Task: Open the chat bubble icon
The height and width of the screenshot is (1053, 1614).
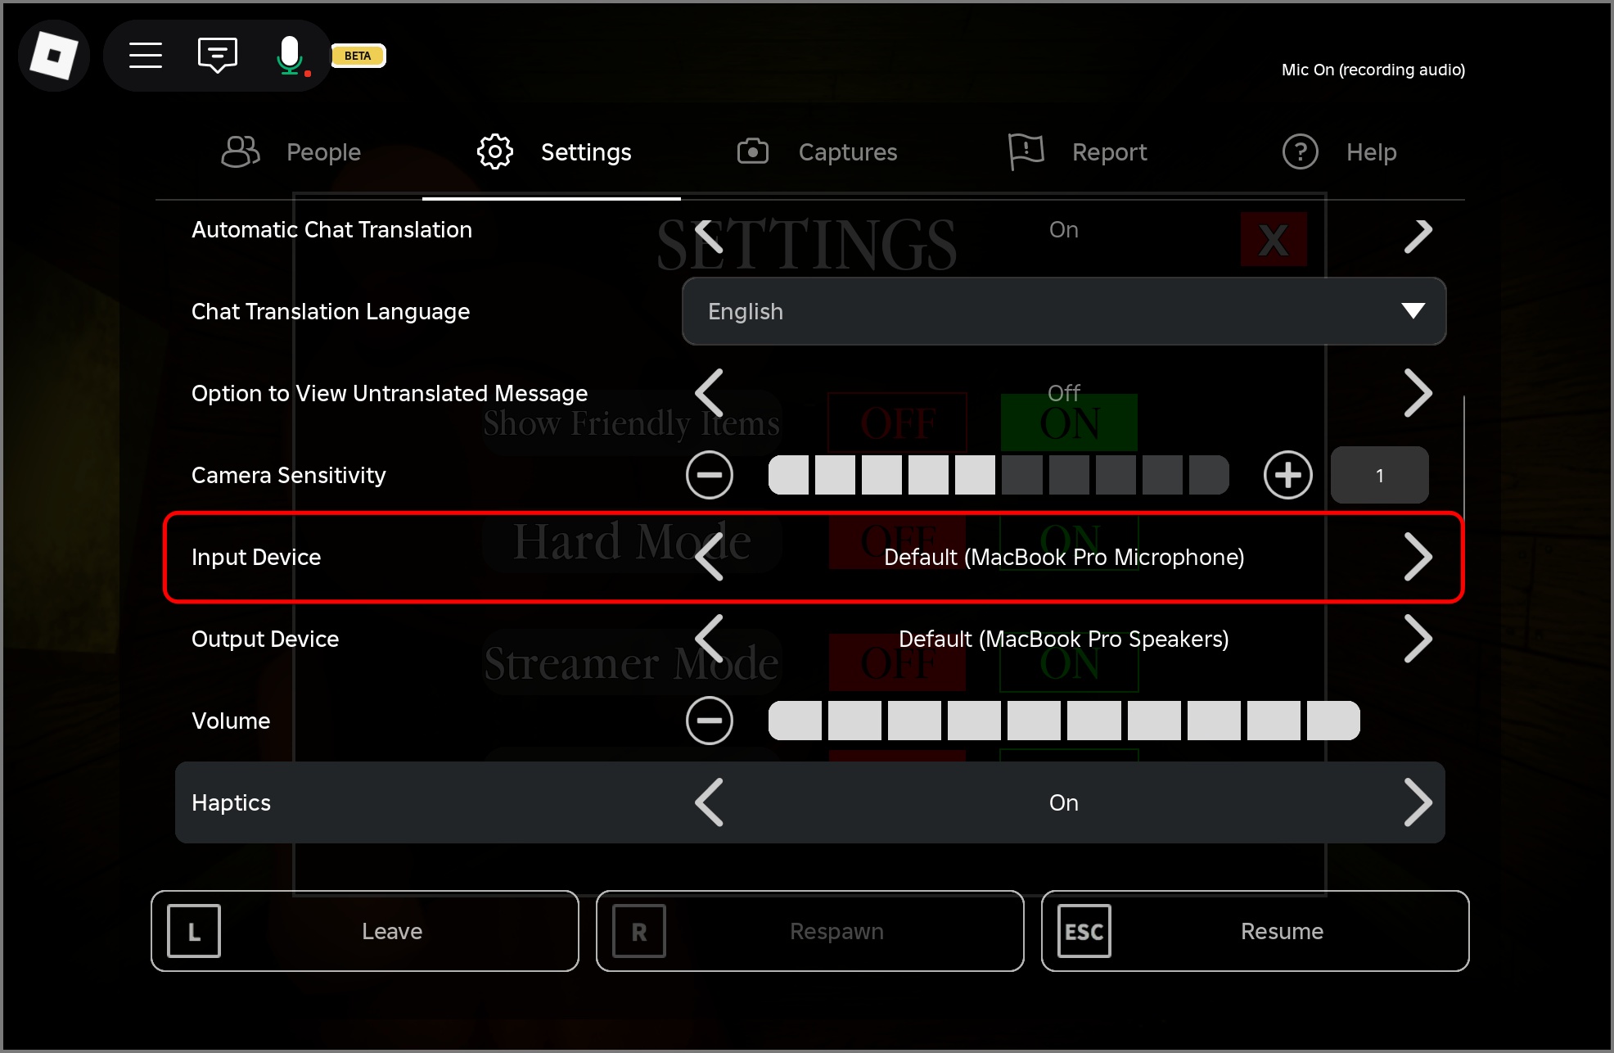Action: pos(217,55)
